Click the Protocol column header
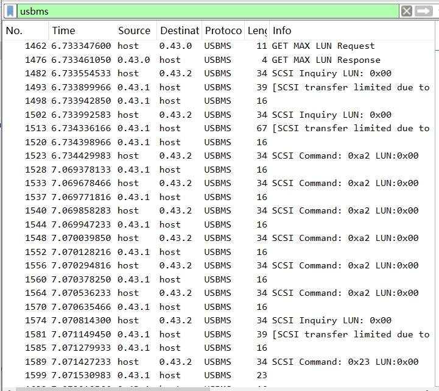This screenshot has width=439, height=391. (x=223, y=30)
